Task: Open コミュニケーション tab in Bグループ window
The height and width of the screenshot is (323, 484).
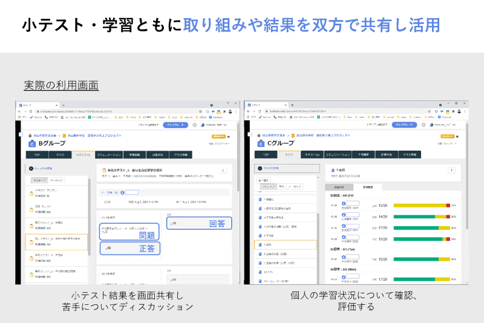Action: 109,155
